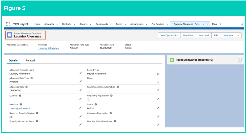
Task: Open Payee Allowance Records actions dropdown
Action: [x=240, y=60]
